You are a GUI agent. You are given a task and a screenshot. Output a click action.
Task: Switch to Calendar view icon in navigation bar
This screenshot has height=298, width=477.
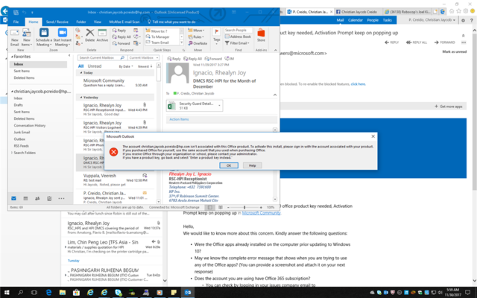point(25,199)
